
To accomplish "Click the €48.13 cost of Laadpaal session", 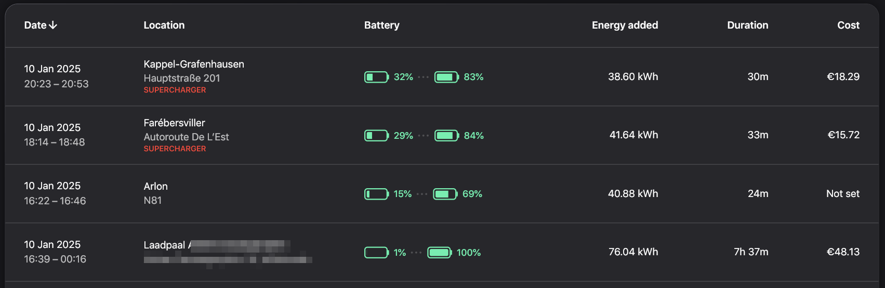I will coord(843,252).
